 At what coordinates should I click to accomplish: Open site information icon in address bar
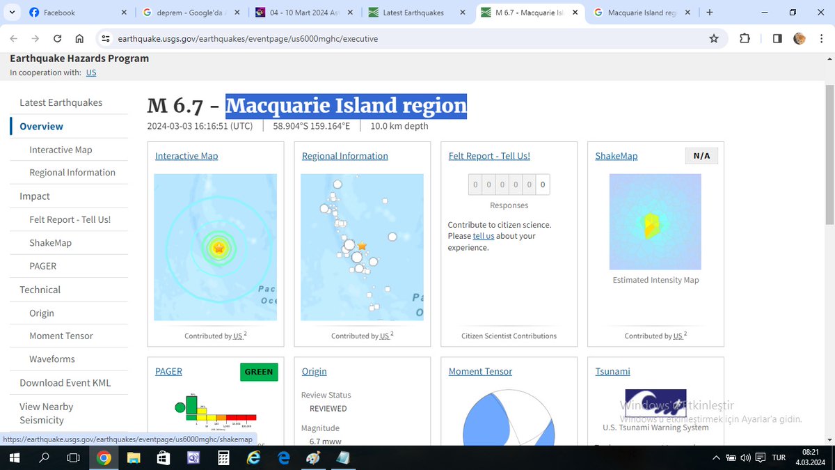[x=105, y=39]
